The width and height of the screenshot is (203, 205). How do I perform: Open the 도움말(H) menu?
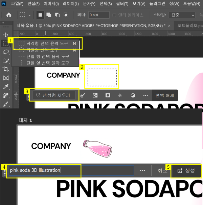191,4
